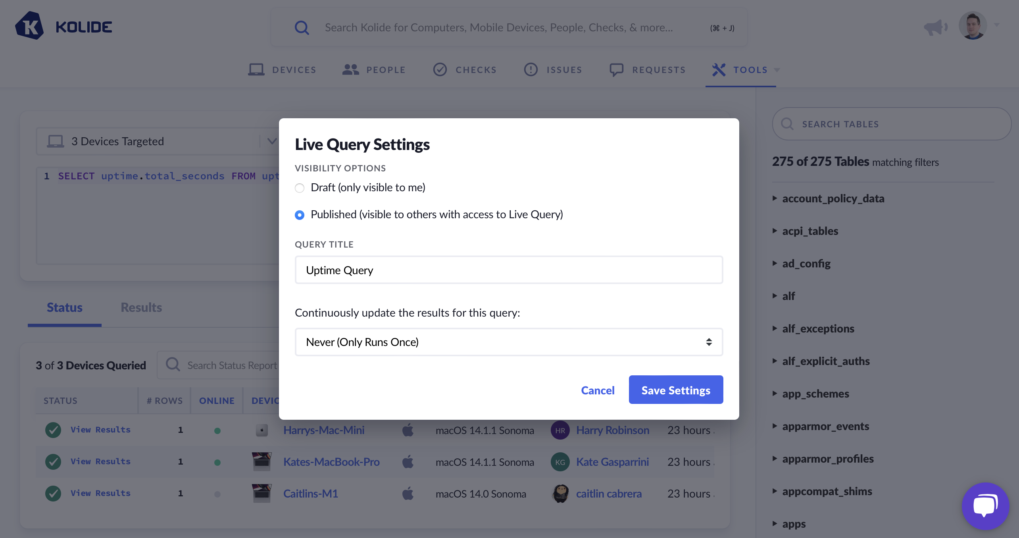Click the Save Settings button
The width and height of the screenshot is (1019, 538).
click(x=676, y=390)
